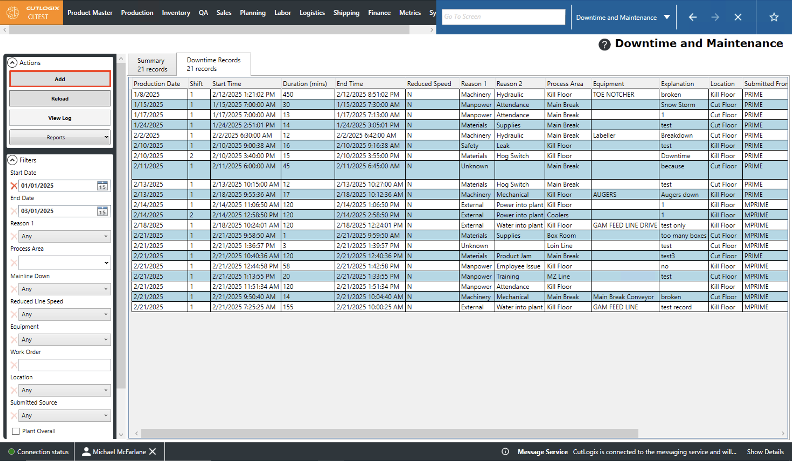Enable the Plant Overall checkbox
The height and width of the screenshot is (461, 792).
pos(16,431)
